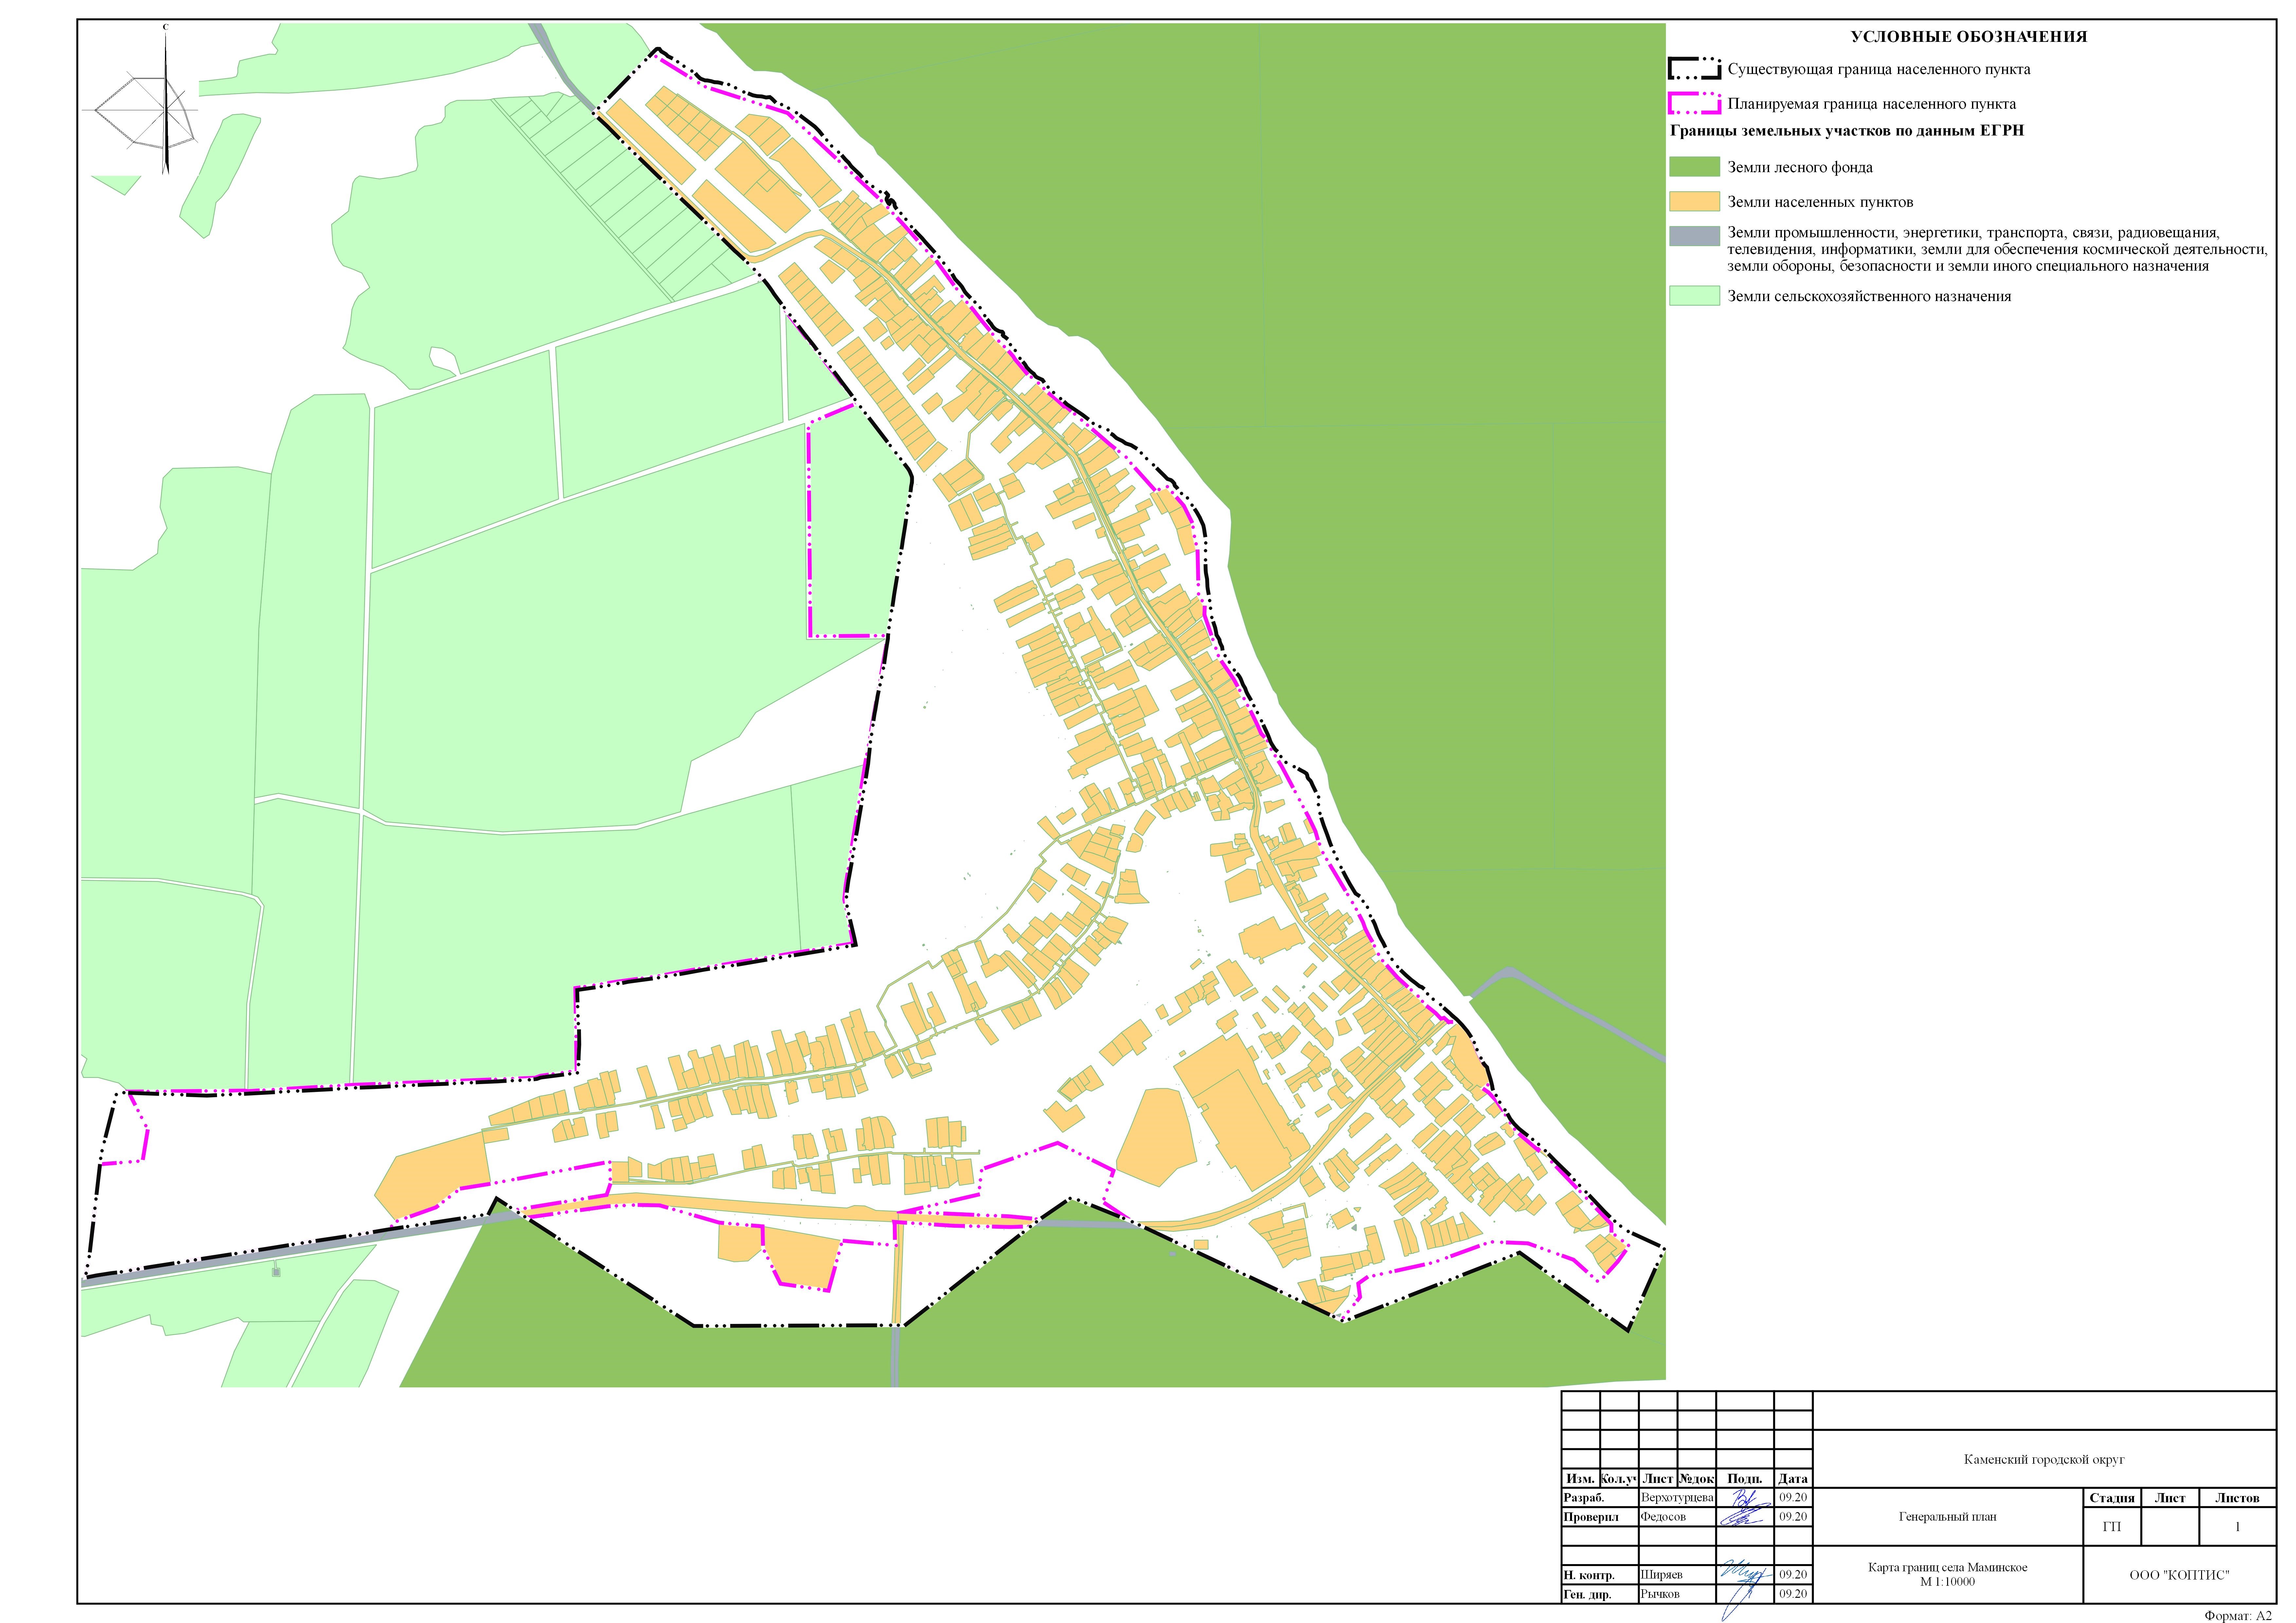Click the 'Земли лесного фонда' legend label
2296x1623 pixels.
1800,168
